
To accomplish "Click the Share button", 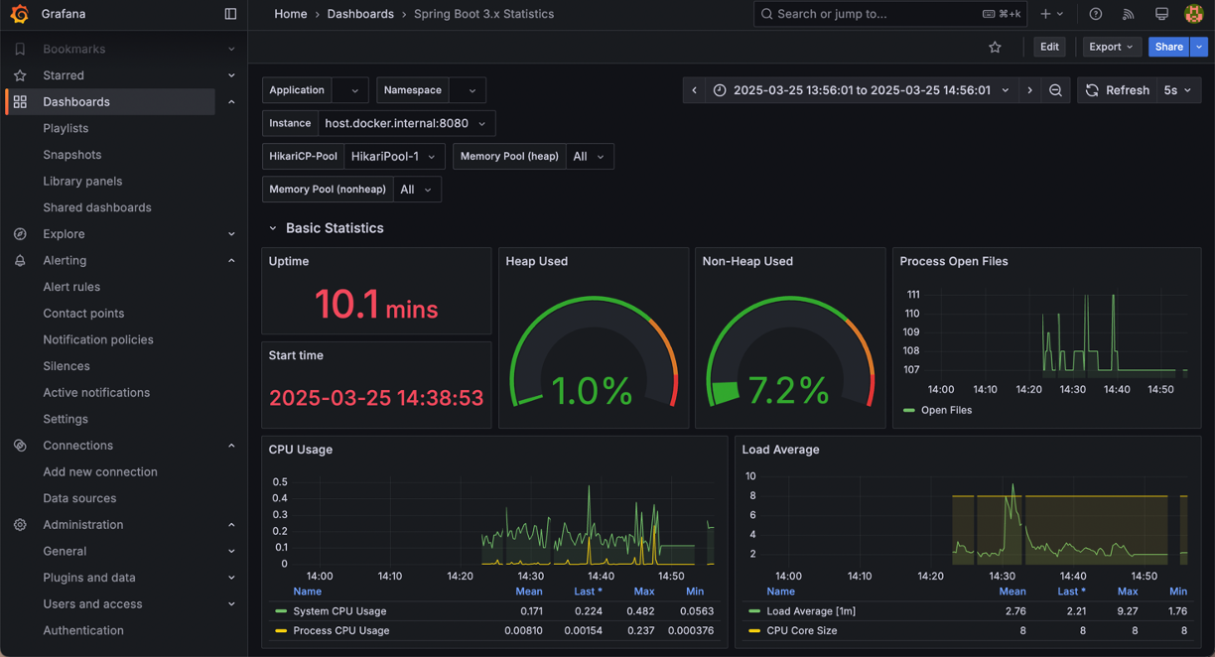I will [x=1169, y=47].
